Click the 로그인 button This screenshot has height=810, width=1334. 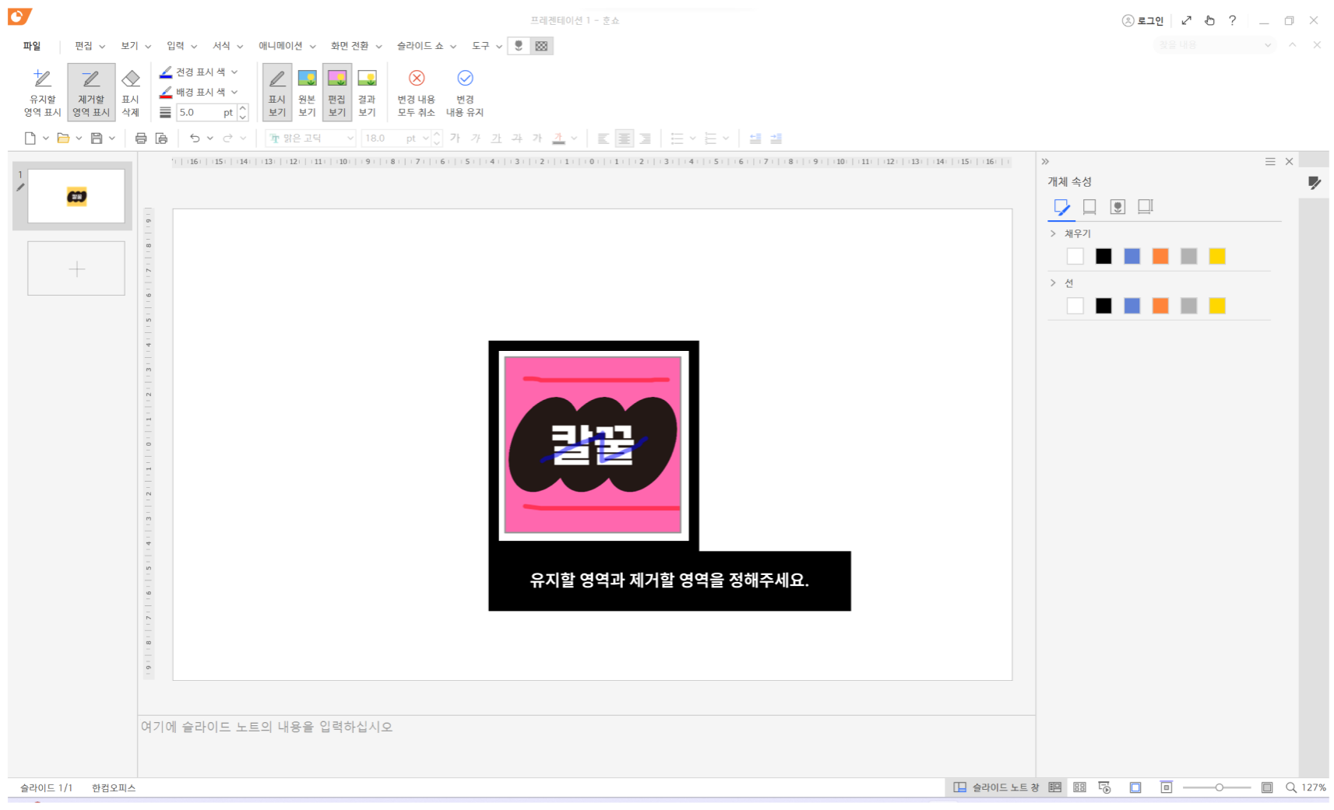1143,20
